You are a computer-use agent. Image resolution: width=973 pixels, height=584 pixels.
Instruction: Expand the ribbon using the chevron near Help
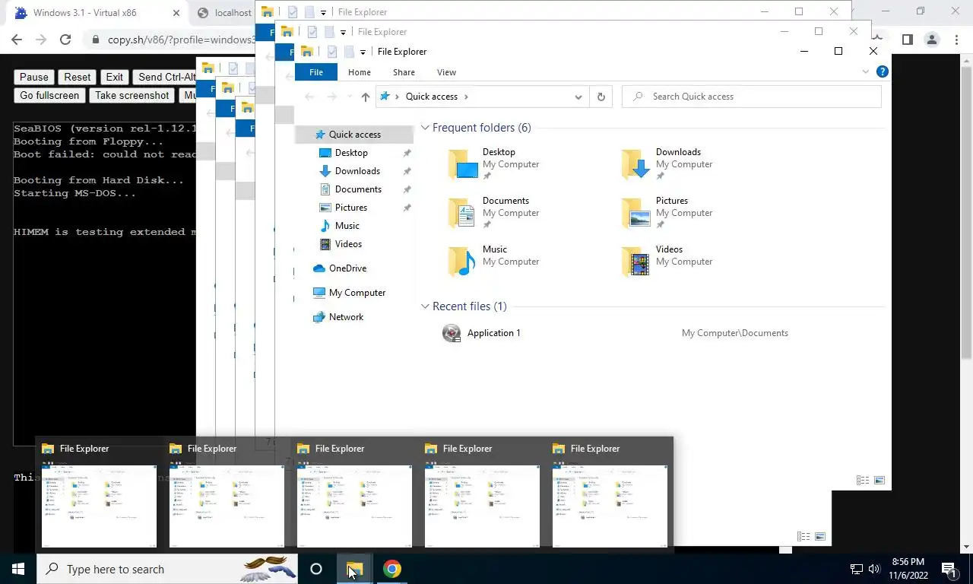865,71
